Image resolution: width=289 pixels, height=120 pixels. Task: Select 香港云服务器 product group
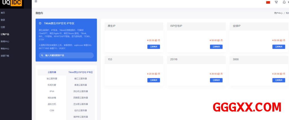(80, 85)
